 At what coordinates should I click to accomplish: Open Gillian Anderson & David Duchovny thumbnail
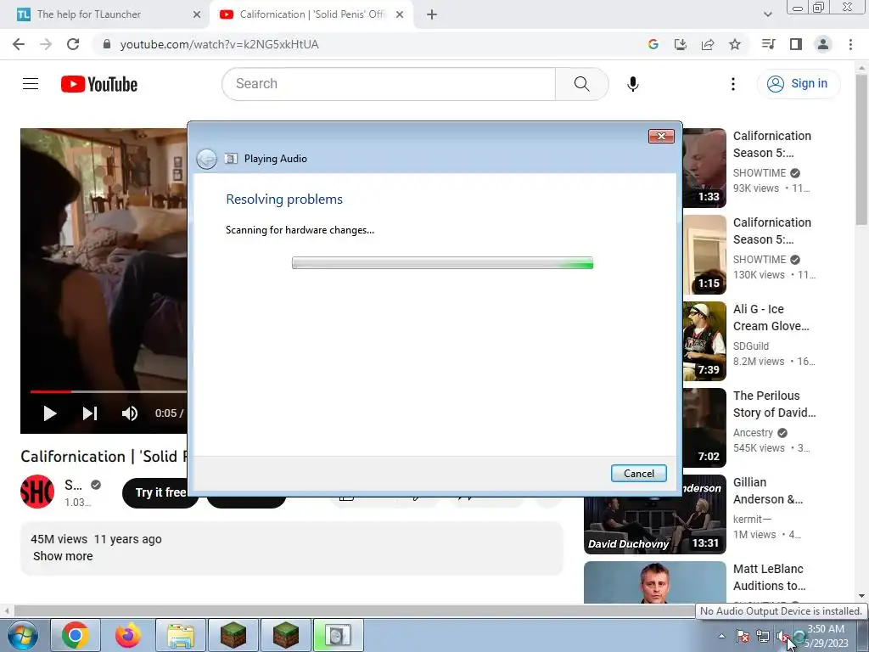(654, 514)
